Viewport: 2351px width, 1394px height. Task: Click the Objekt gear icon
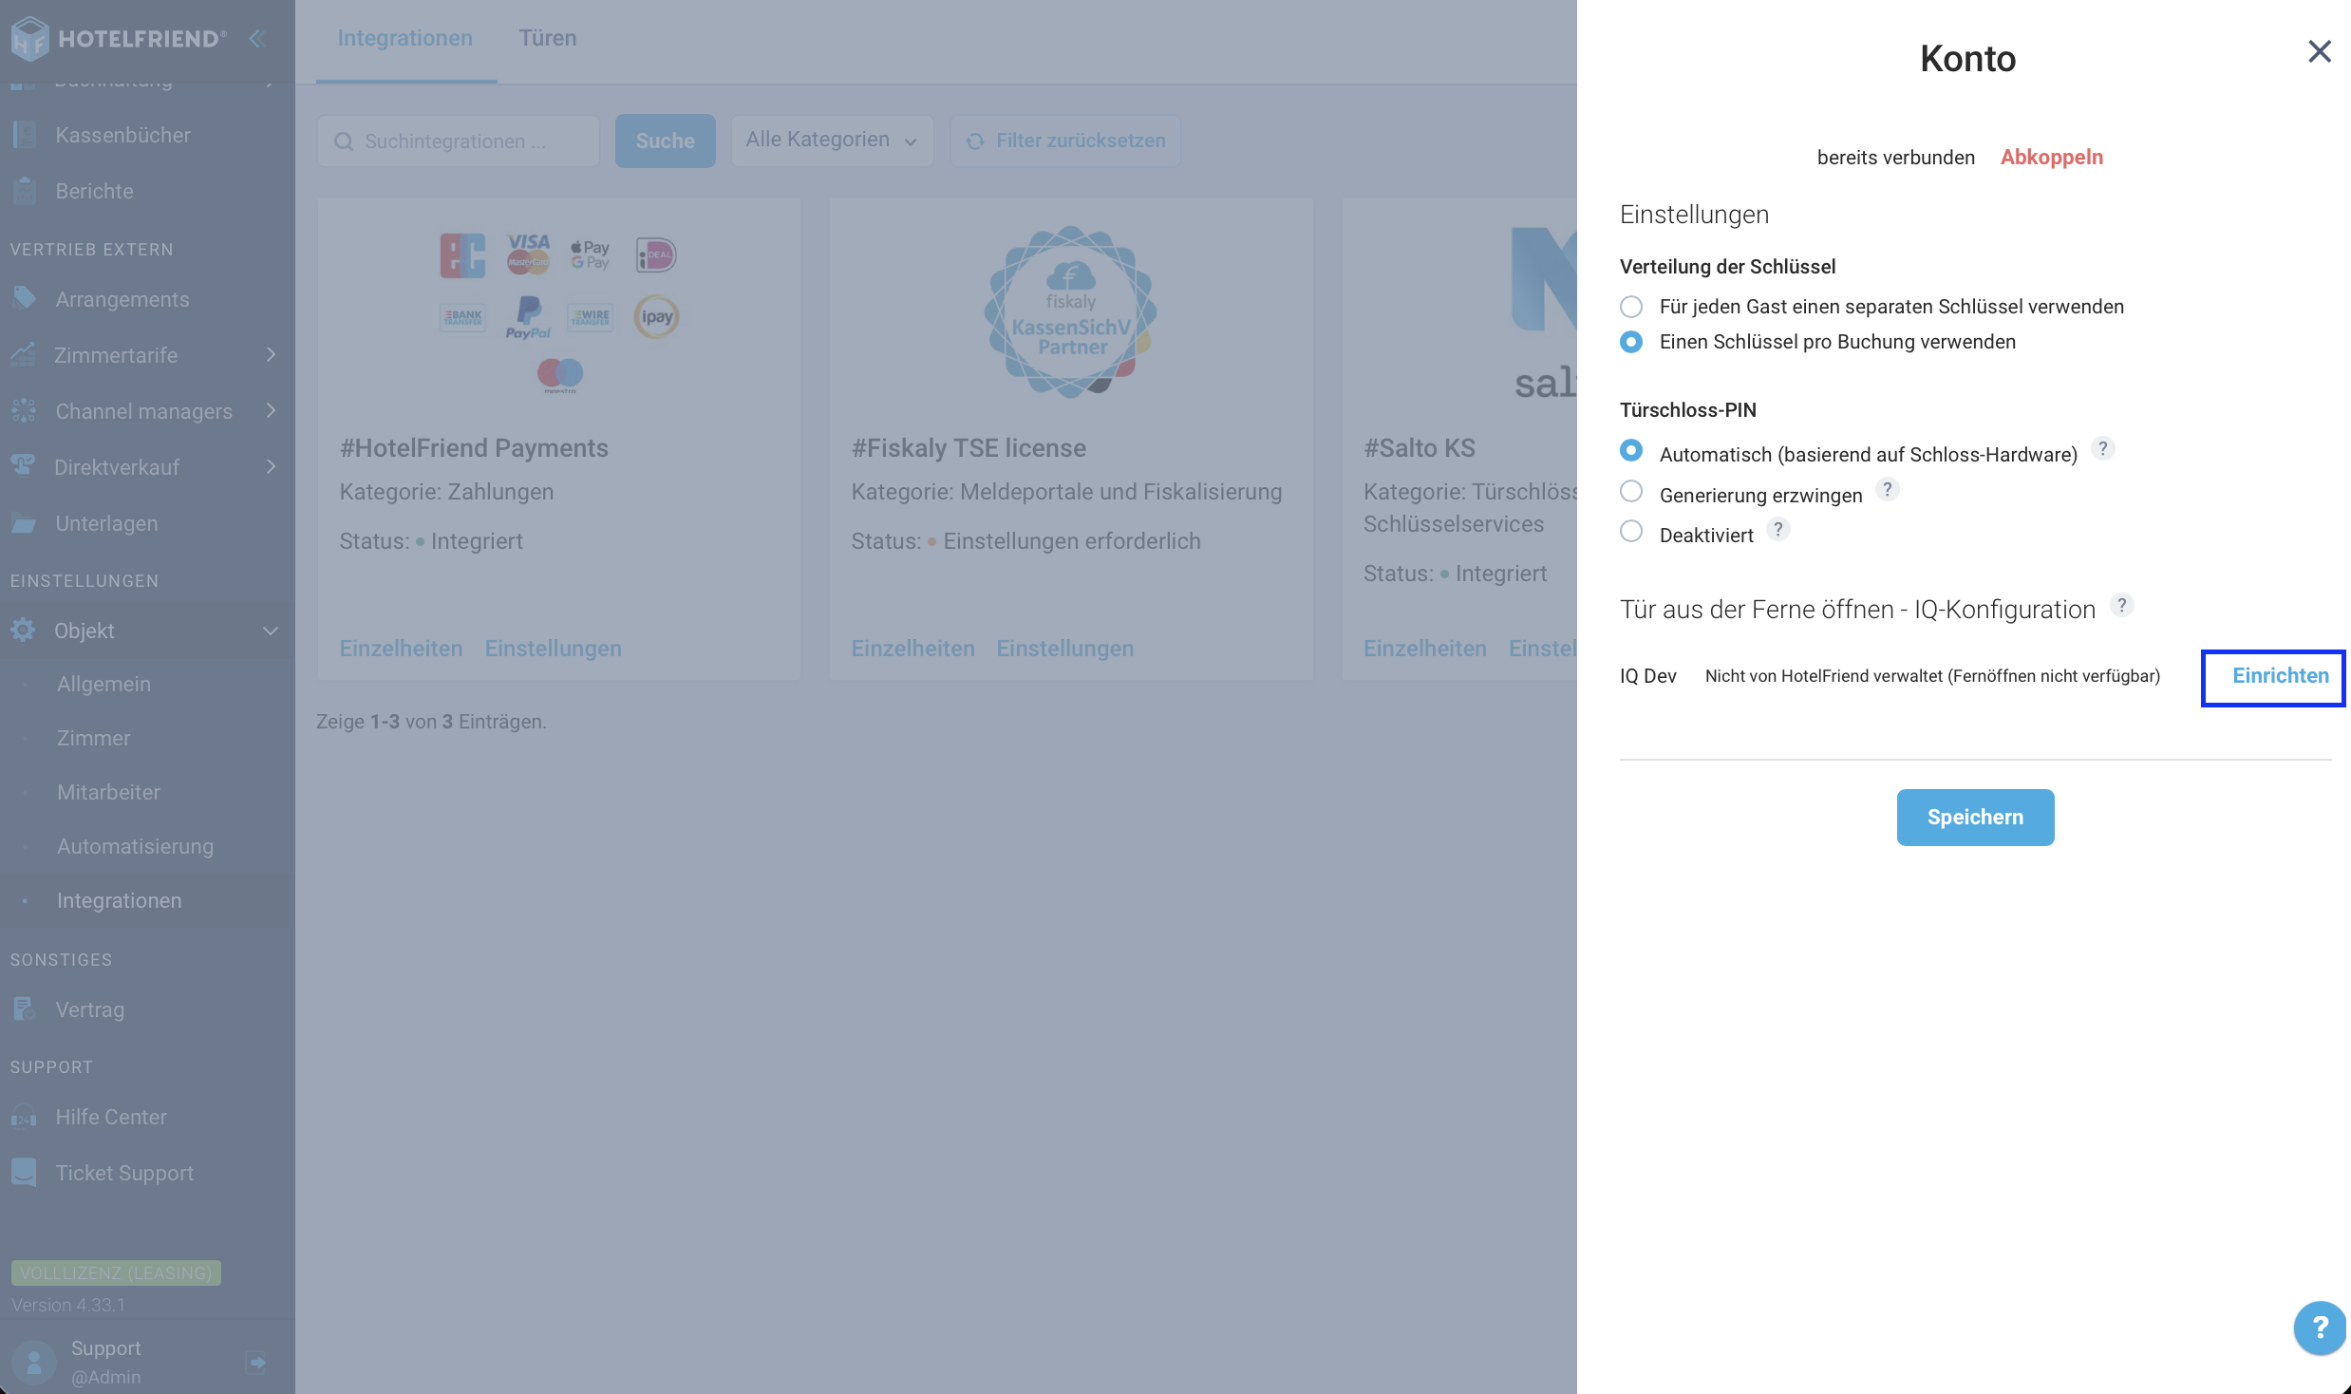pos(24,630)
